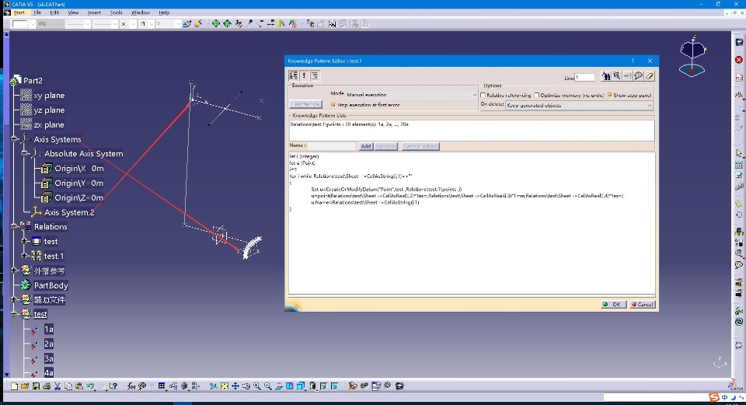The height and width of the screenshot is (405, 746).
Task: Open the Window menu
Action: pos(141,13)
